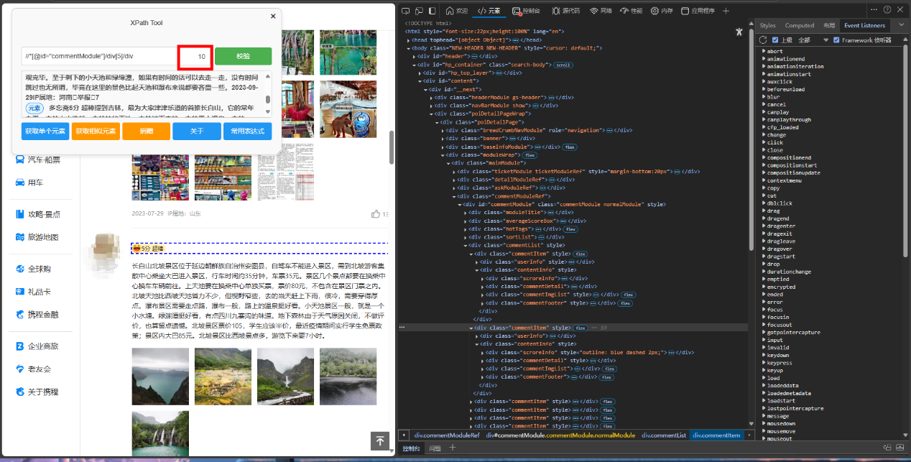Screen dimensions: 911x462
Task: Open the 关于携程 link in the webpage sidebar
Action: click(x=43, y=392)
